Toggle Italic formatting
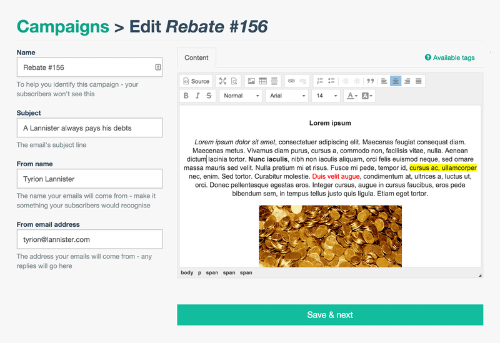500x343 pixels. [x=197, y=96]
